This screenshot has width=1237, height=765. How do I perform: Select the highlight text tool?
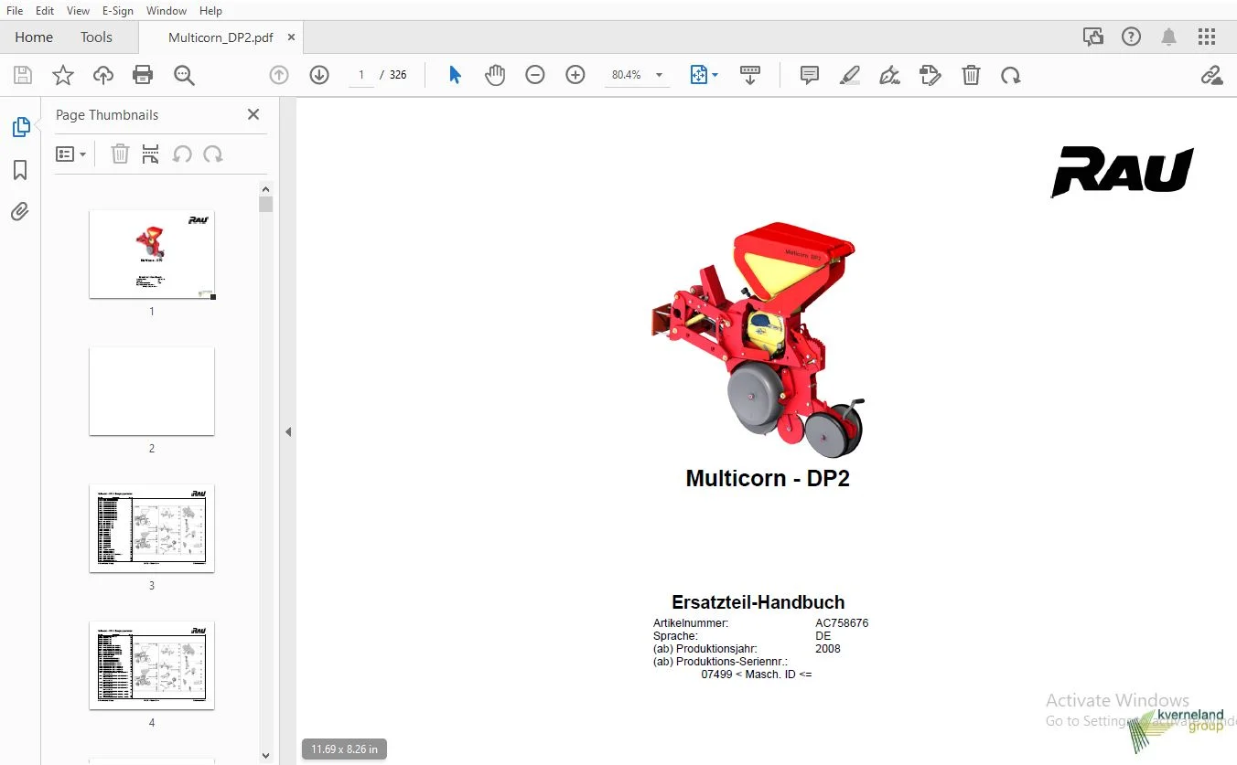pos(850,75)
